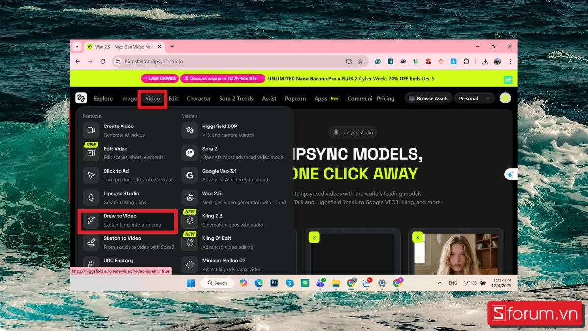Show hidden system tray icons chevron

(440, 283)
